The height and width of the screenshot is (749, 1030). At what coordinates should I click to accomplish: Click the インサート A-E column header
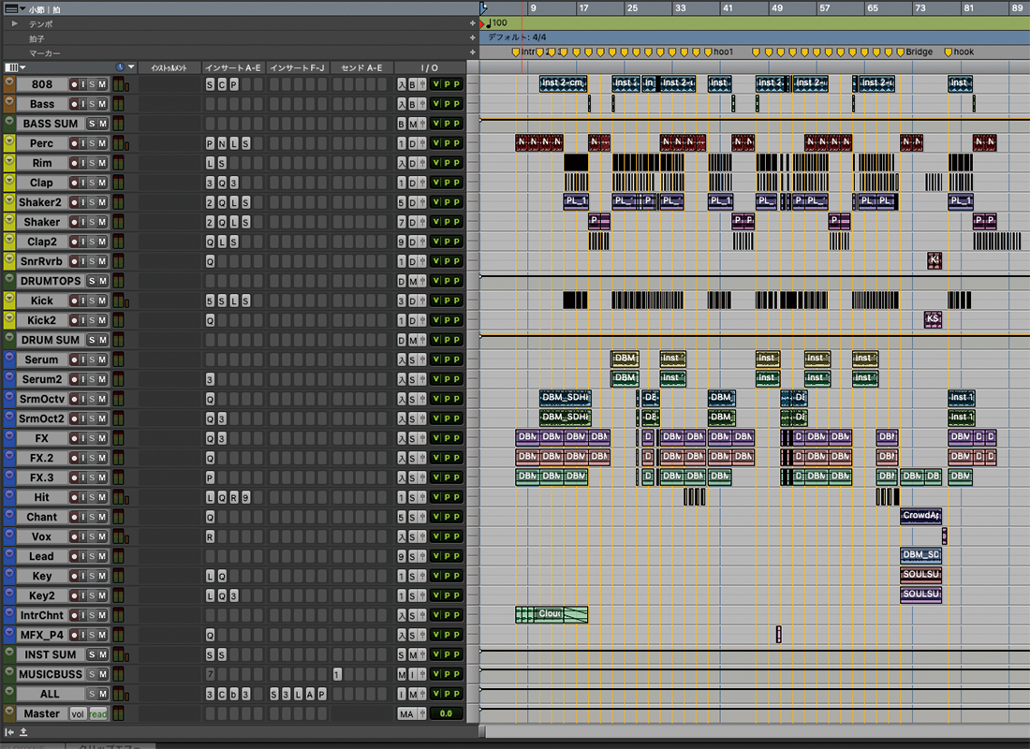232,67
